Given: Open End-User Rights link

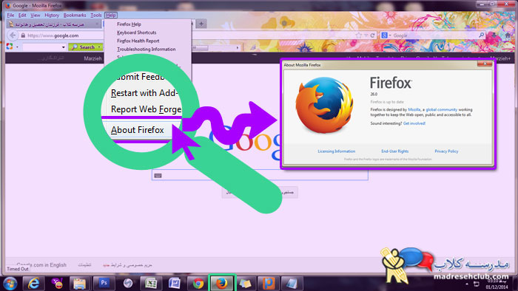Looking at the screenshot, I should coord(394,151).
